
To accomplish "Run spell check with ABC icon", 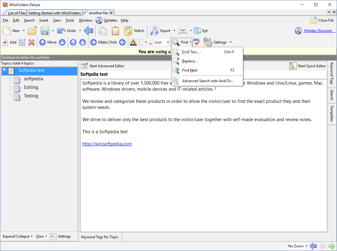I will 196,42.
